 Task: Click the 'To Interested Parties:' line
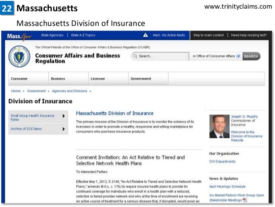click(92, 172)
